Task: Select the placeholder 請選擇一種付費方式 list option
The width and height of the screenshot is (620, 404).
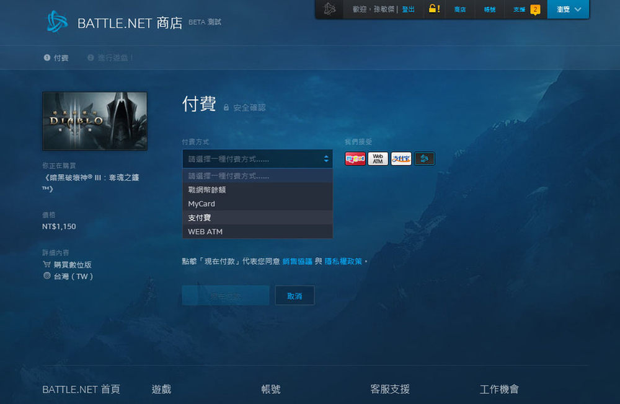Action: (x=257, y=176)
